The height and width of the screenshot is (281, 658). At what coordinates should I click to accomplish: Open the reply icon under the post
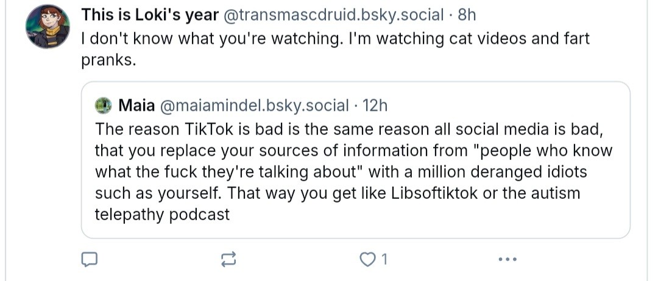tap(90, 260)
